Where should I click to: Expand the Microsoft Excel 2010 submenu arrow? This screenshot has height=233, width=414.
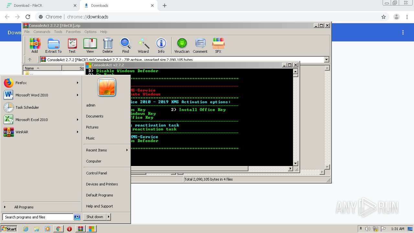tap(78, 120)
